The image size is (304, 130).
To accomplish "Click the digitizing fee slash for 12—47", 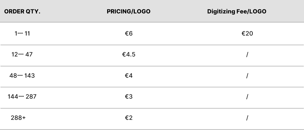I will pyautogui.click(x=247, y=54).
